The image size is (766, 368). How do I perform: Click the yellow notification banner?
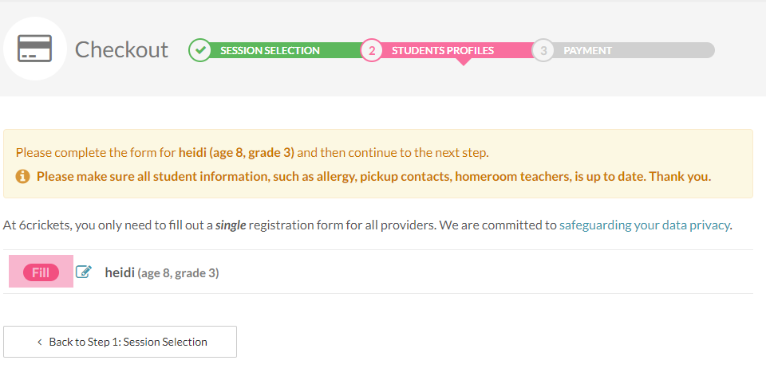click(378, 164)
